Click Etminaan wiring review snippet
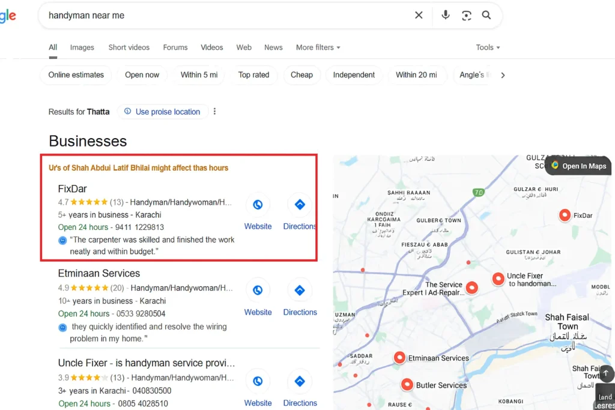615x410 pixels. (x=148, y=333)
